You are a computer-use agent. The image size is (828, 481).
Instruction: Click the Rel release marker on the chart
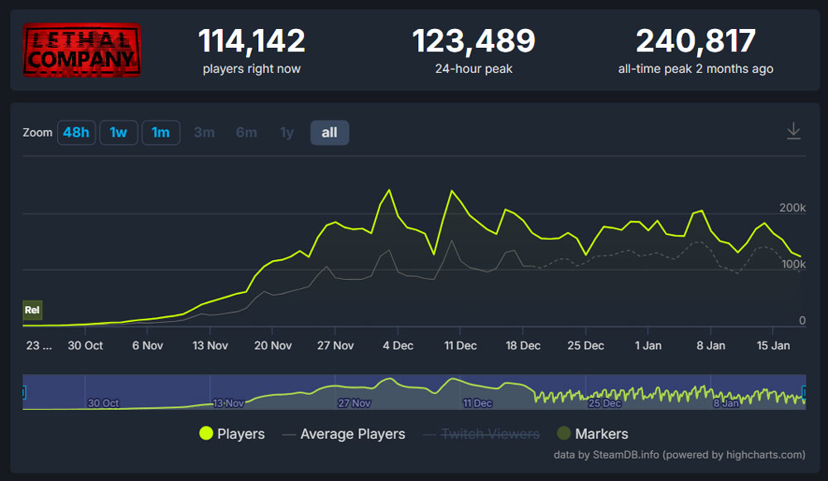coord(32,310)
